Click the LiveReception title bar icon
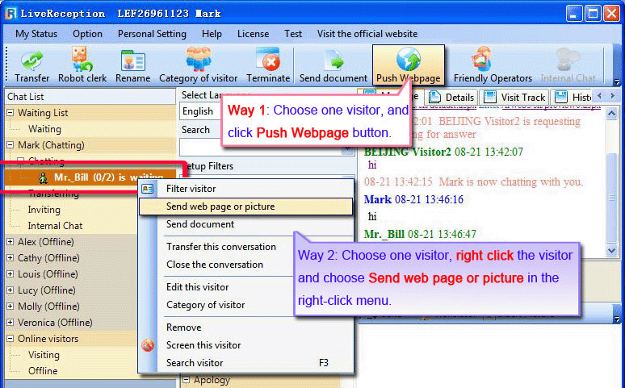Viewport: 625px width, 388px height. coord(10,13)
